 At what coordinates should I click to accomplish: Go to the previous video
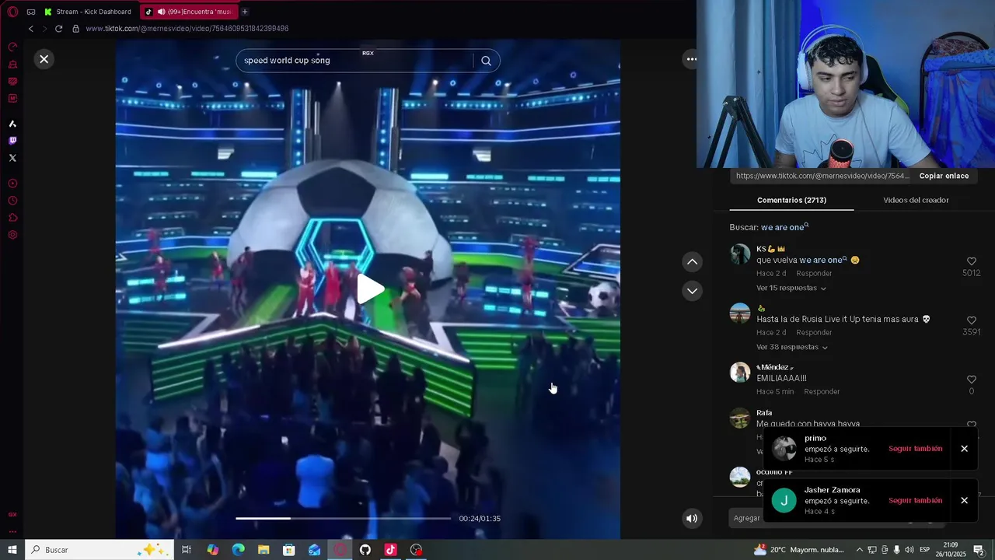pos(692,262)
